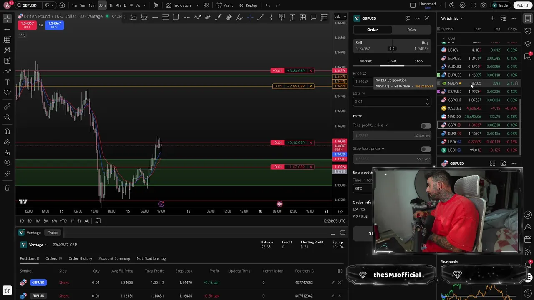
Task: Click the compare or add symbol plus icon
Action: coord(62,5)
